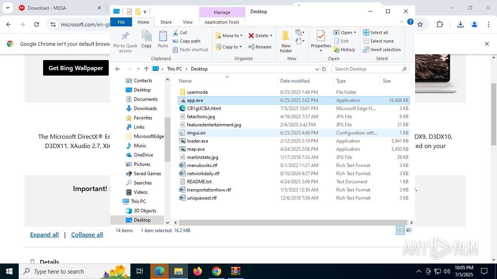Open Explorer help question mark icon

[x=410, y=22]
